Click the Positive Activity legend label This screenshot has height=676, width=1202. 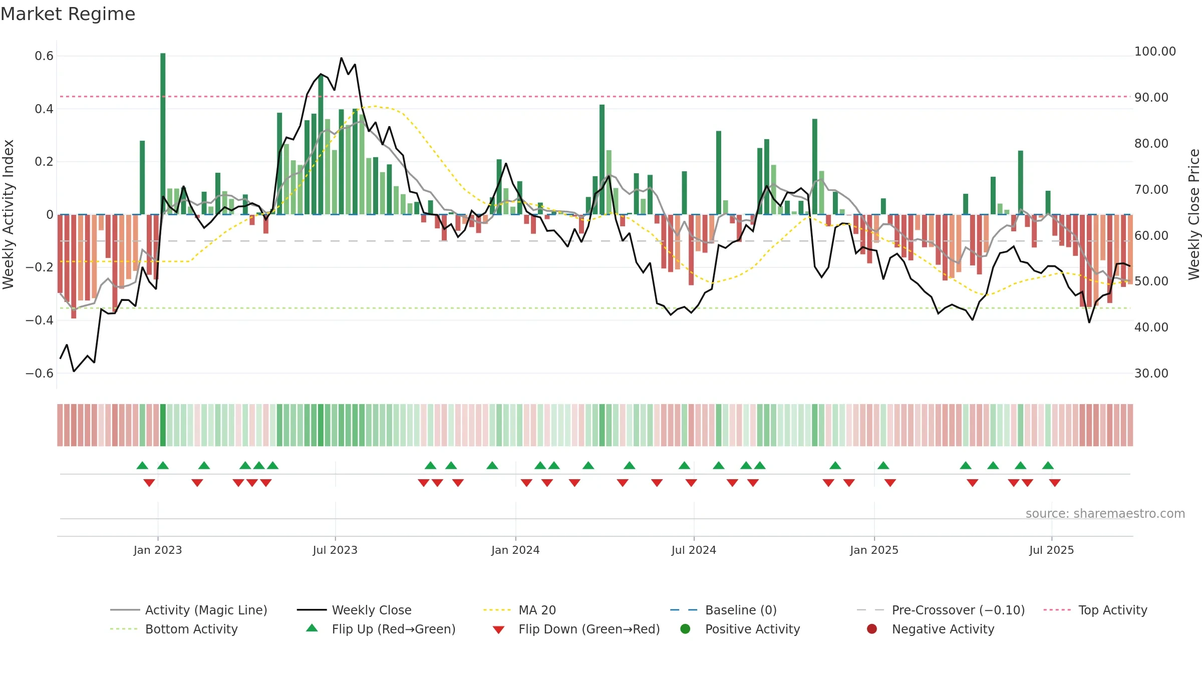pos(752,629)
